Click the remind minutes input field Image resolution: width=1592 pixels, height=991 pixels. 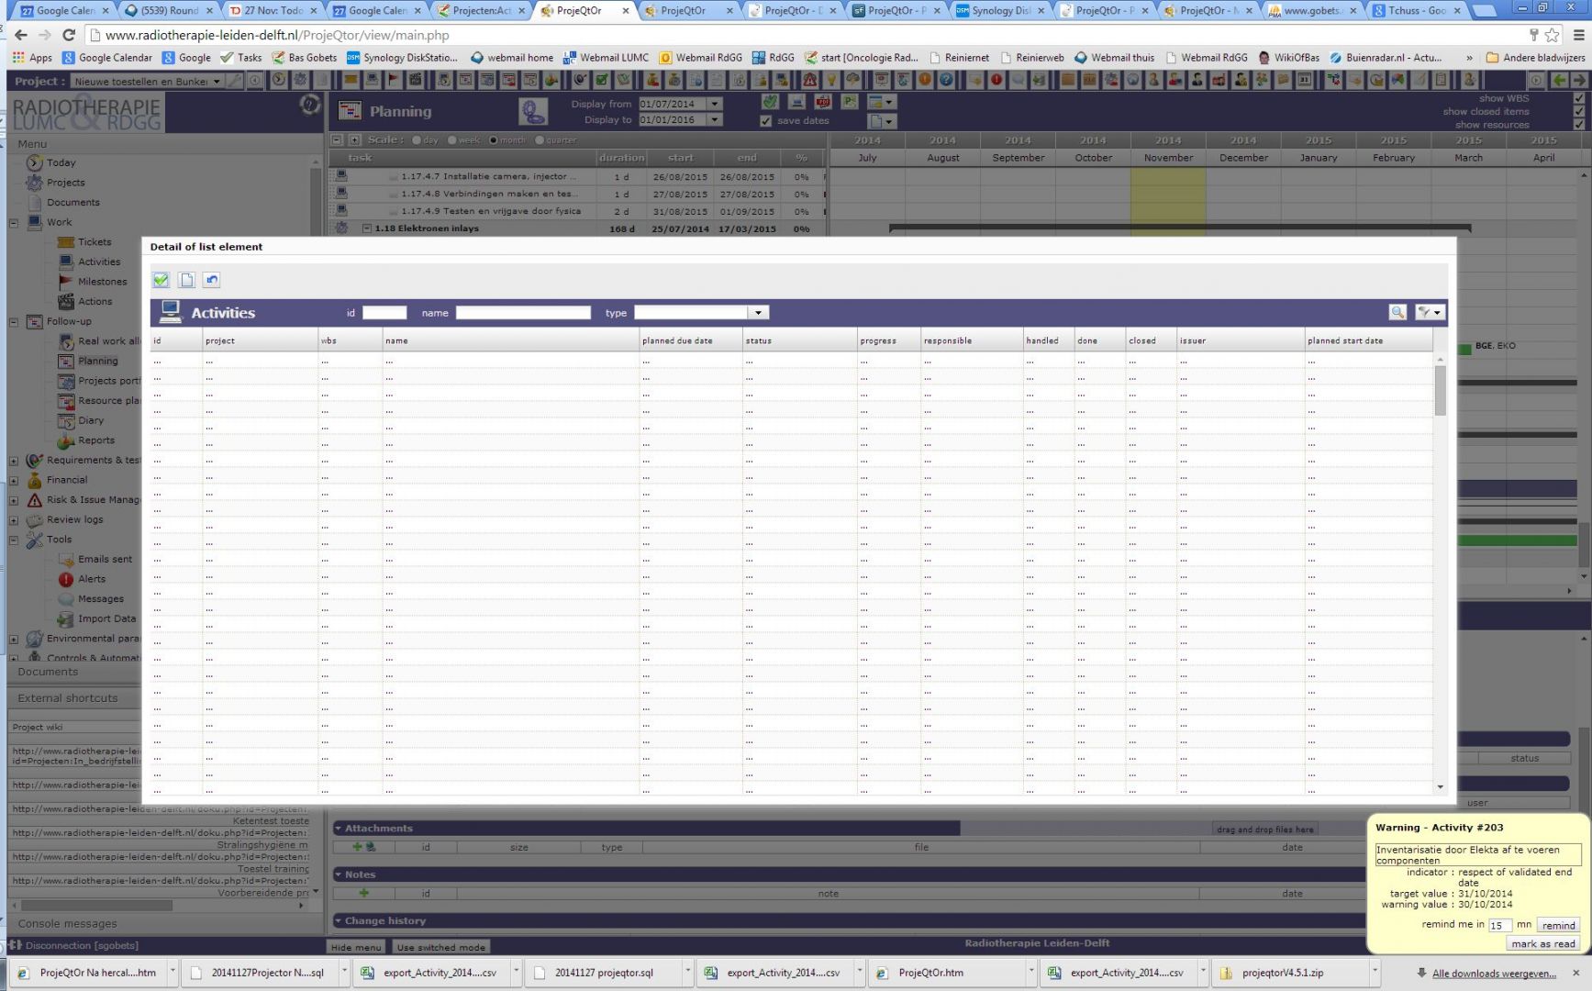click(x=1500, y=925)
